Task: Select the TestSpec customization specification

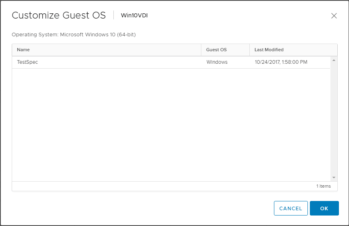Action: 27,62
